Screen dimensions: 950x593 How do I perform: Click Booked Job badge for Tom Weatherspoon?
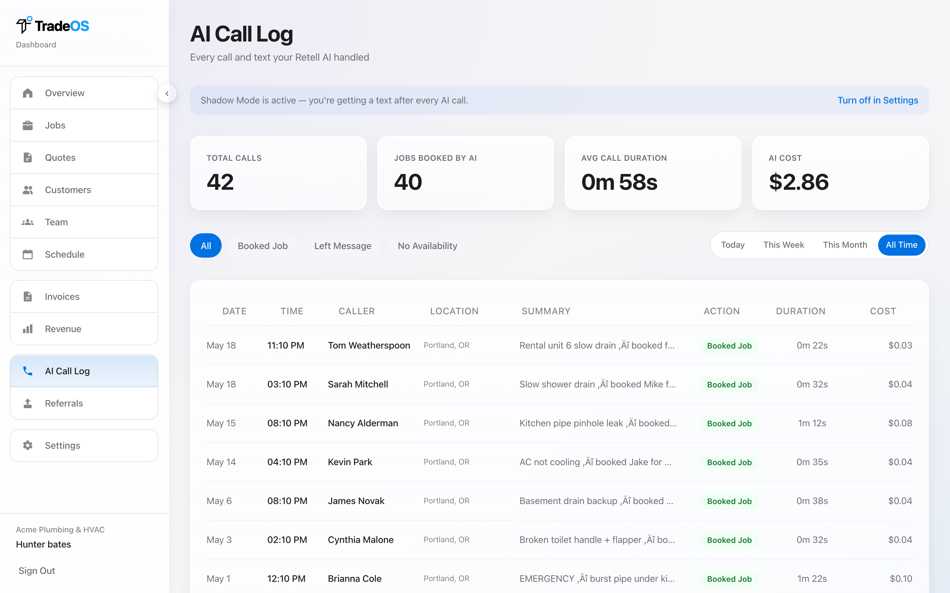(x=729, y=346)
